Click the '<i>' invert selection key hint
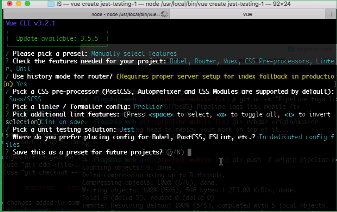The height and width of the screenshot is (212, 337). [289, 114]
